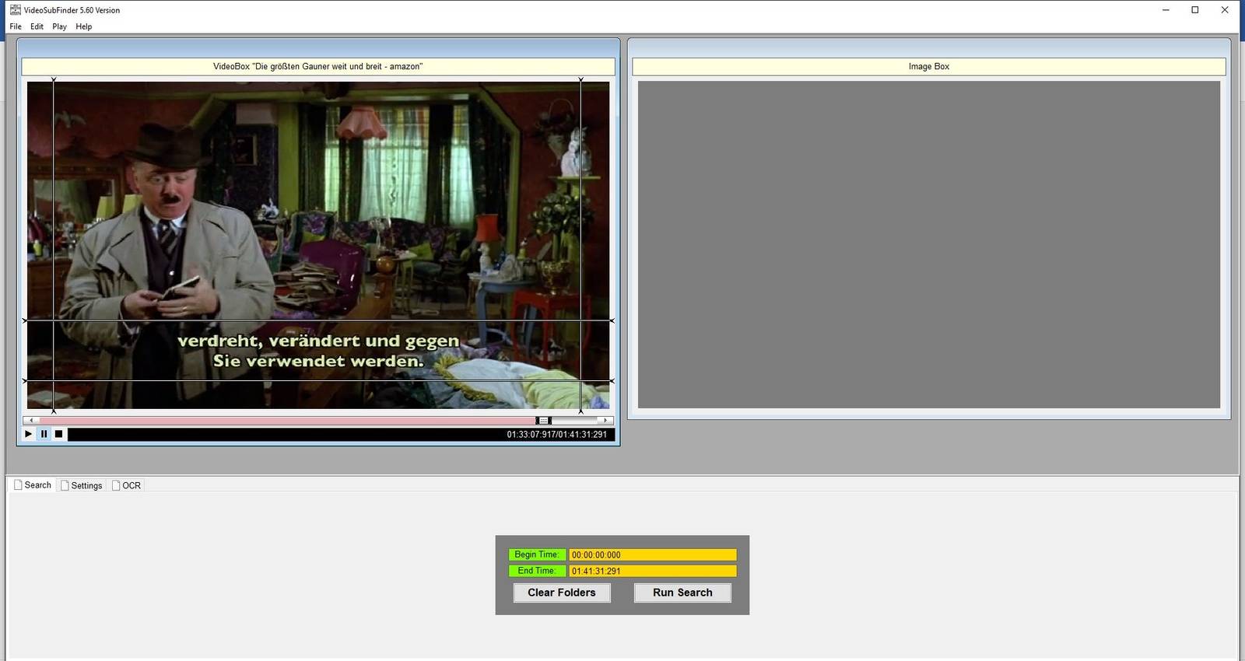Click the Image Box title header
Image resolution: width=1245 pixels, height=661 pixels.
929,67
